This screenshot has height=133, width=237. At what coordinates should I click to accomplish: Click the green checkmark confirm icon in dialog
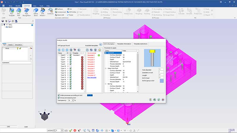(159, 100)
